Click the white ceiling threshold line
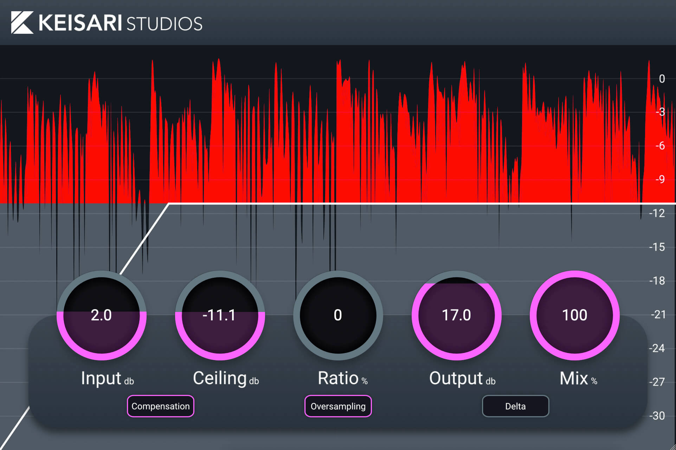Image resolution: width=676 pixels, height=450 pixels. pyautogui.click(x=352, y=203)
